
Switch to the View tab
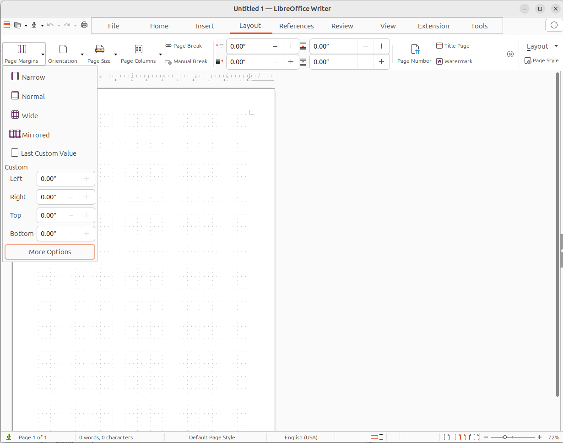388,26
